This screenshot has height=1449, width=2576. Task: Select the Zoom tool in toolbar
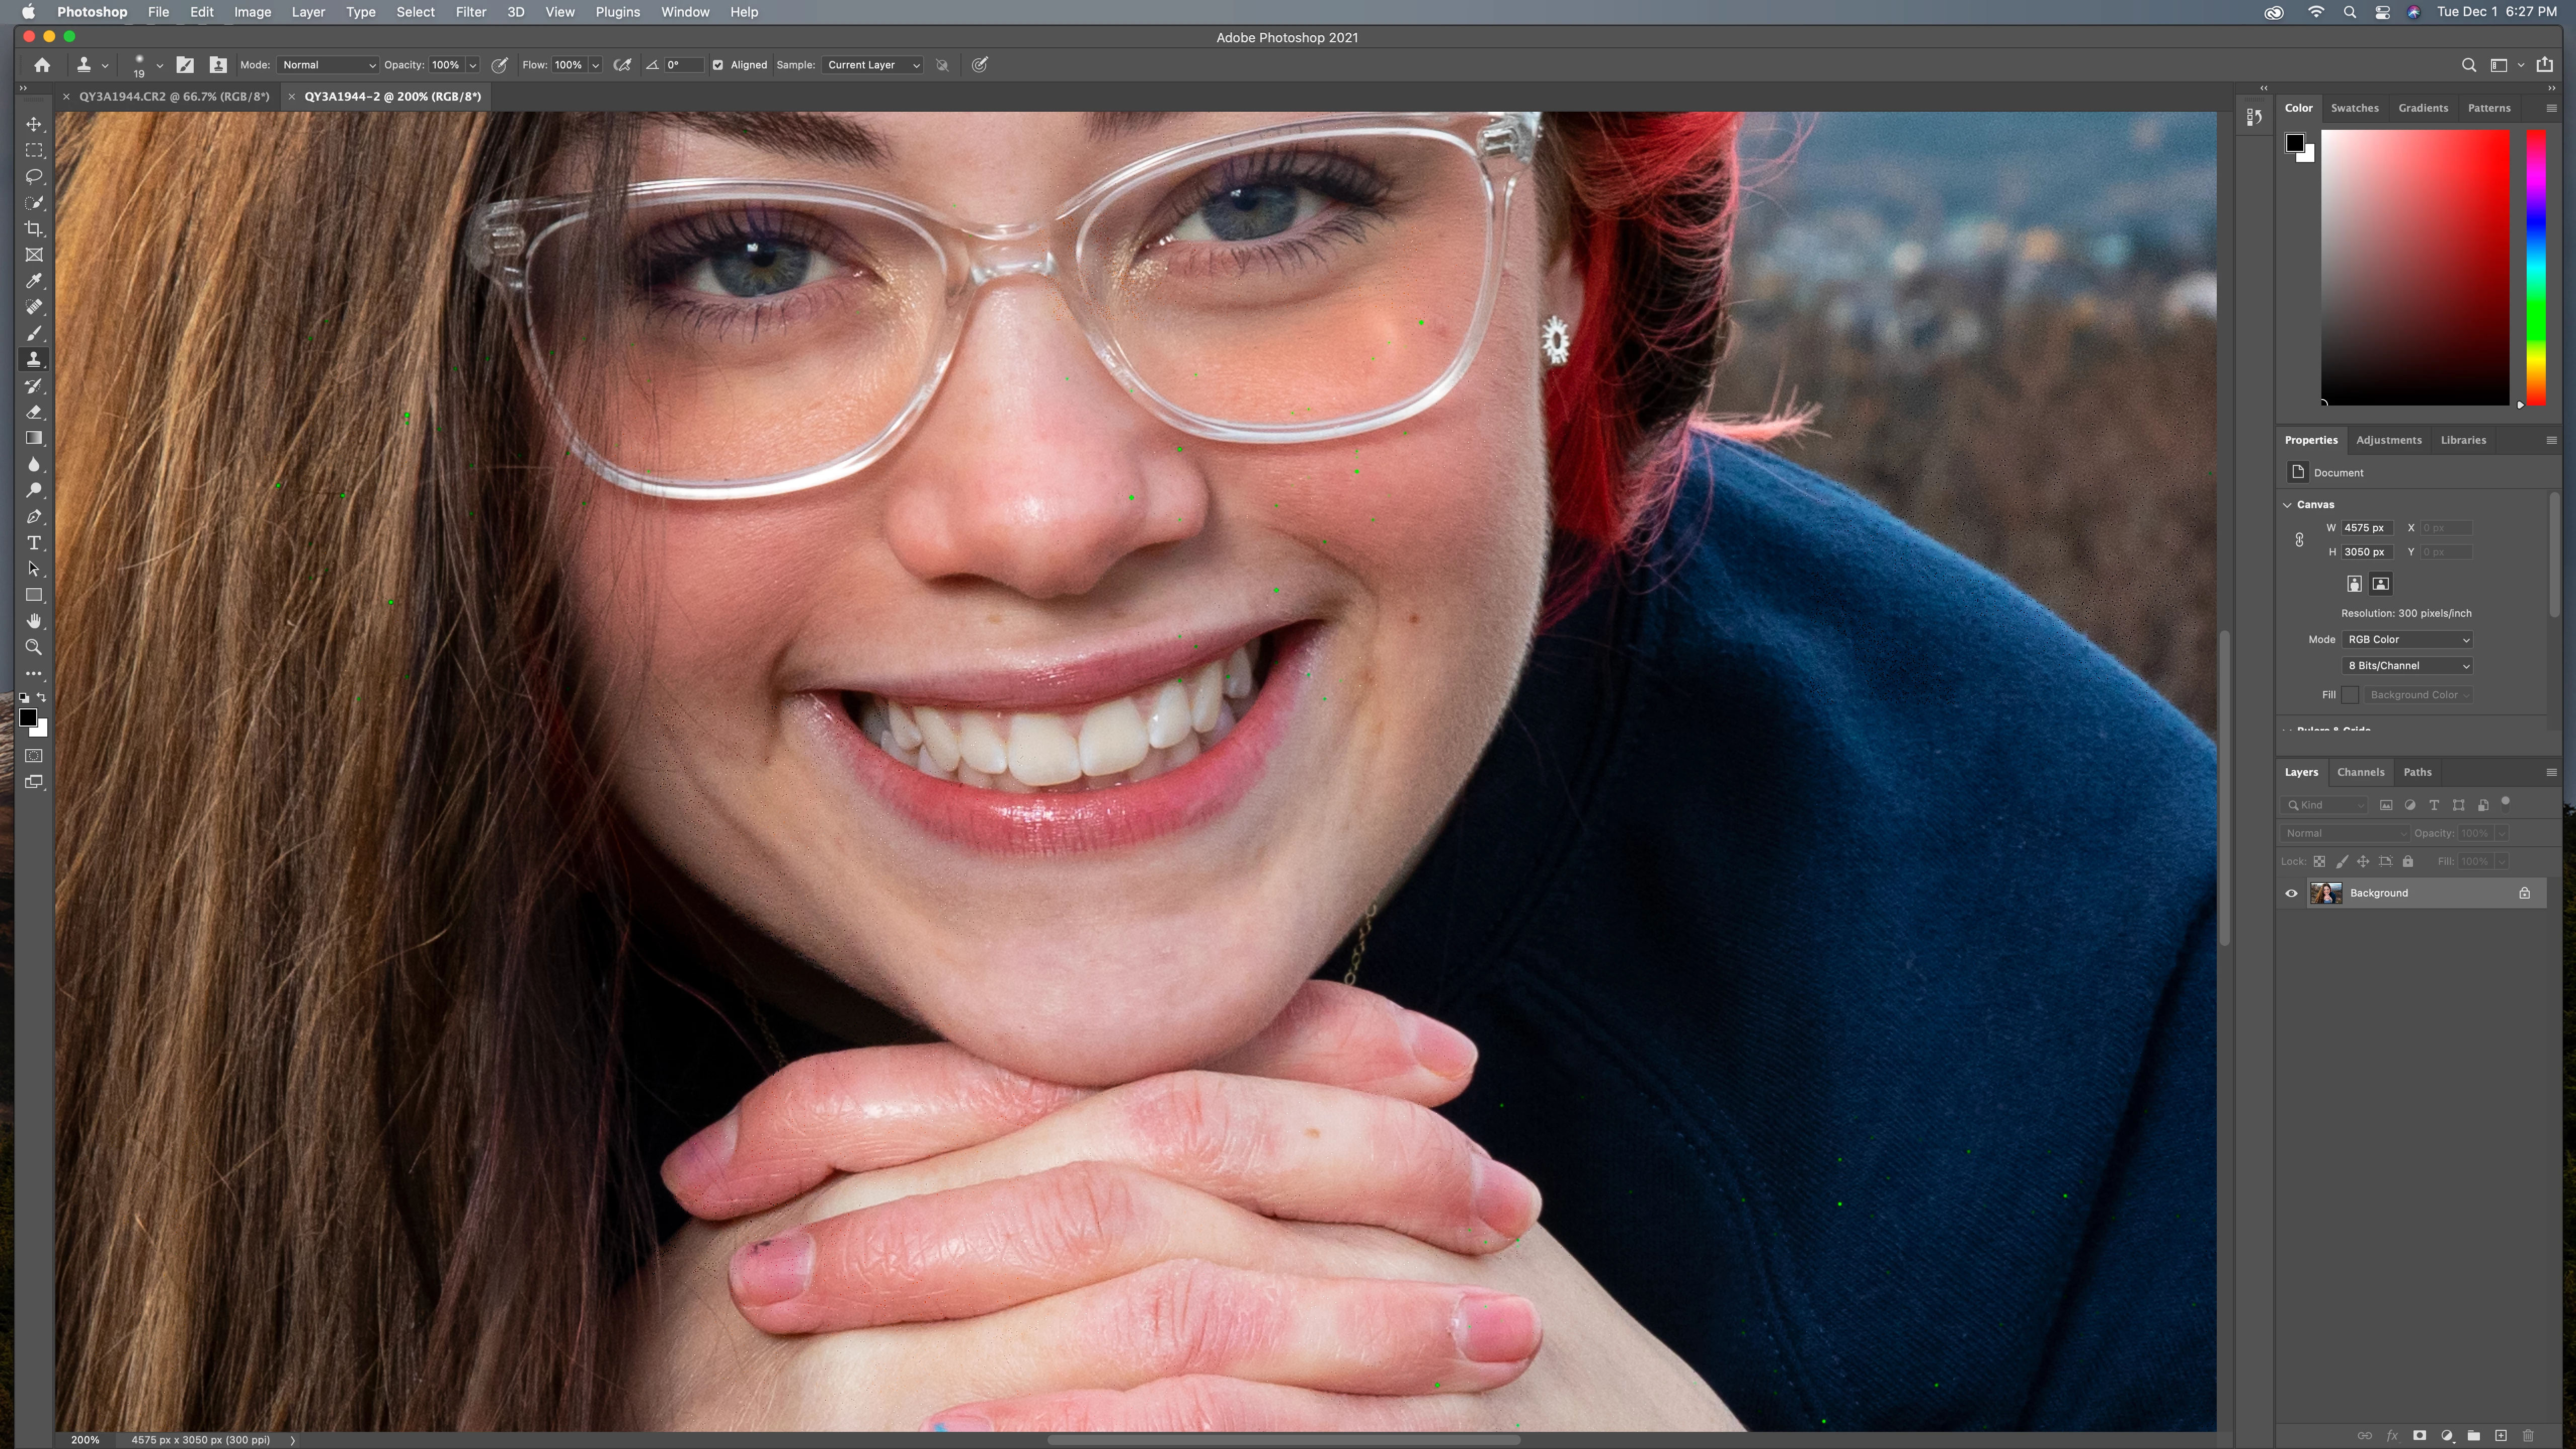pos(34,648)
